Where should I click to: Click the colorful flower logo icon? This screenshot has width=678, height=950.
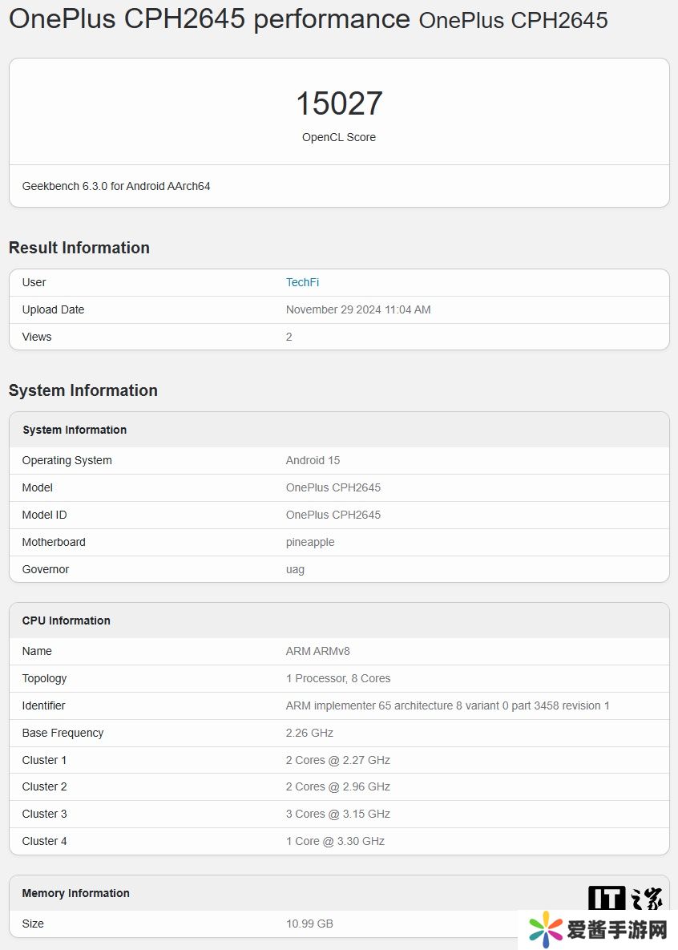tap(546, 930)
